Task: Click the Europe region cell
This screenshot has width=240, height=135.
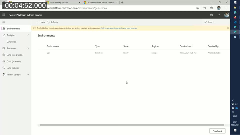Action: point(154,53)
